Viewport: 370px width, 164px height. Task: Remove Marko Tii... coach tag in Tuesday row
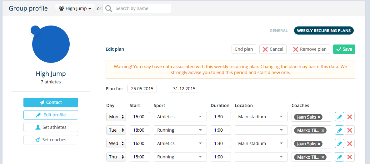pos(323,130)
